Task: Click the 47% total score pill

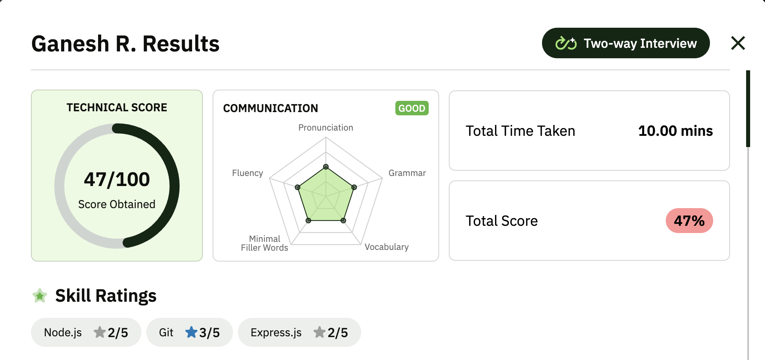Action: click(689, 221)
